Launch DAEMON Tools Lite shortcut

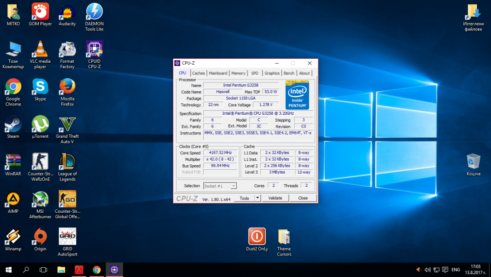pyautogui.click(x=94, y=17)
